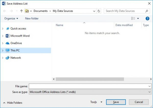153x108 pixels.
Task: Select OneDrive in navigation pane
Action: tap(16, 43)
